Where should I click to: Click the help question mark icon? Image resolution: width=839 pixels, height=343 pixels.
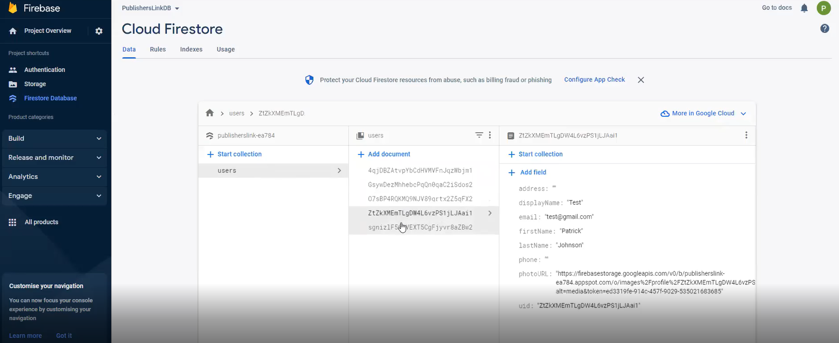[x=825, y=29]
